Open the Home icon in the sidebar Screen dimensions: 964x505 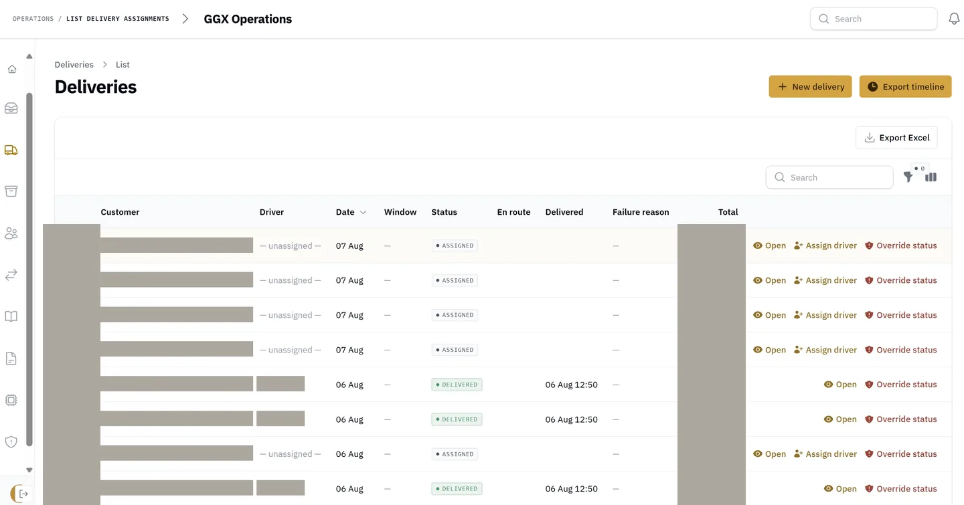click(11, 69)
